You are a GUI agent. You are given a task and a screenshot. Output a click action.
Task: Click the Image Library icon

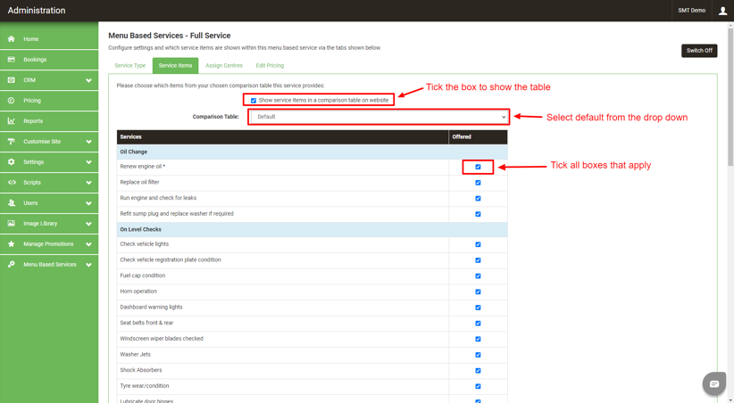click(12, 224)
